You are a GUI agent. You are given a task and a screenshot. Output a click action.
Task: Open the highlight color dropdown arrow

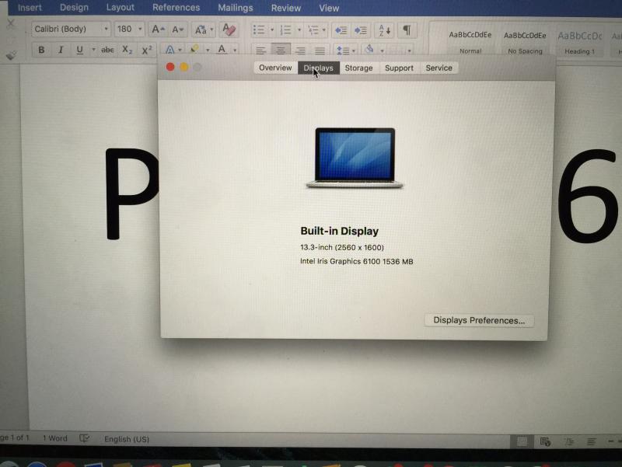click(x=208, y=50)
